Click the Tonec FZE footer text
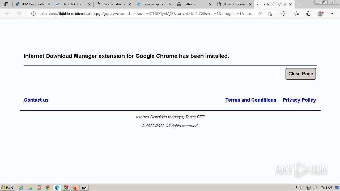The width and height of the screenshot is (340, 191). [170, 117]
